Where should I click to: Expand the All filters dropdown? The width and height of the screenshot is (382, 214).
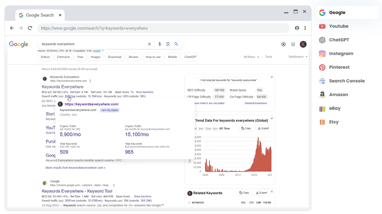pyautogui.click(x=251, y=57)
